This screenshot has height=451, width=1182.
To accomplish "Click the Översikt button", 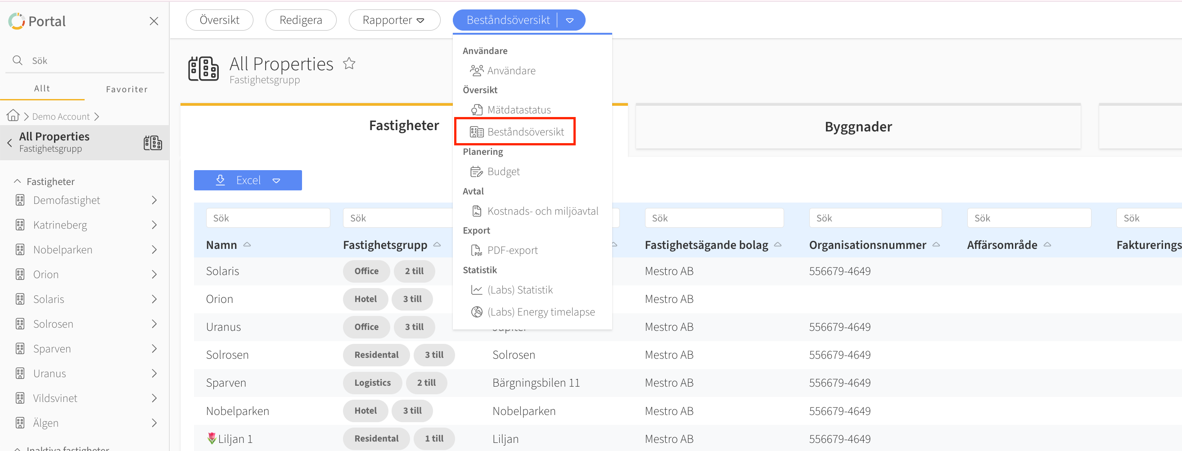I will (x=219, y=20).
